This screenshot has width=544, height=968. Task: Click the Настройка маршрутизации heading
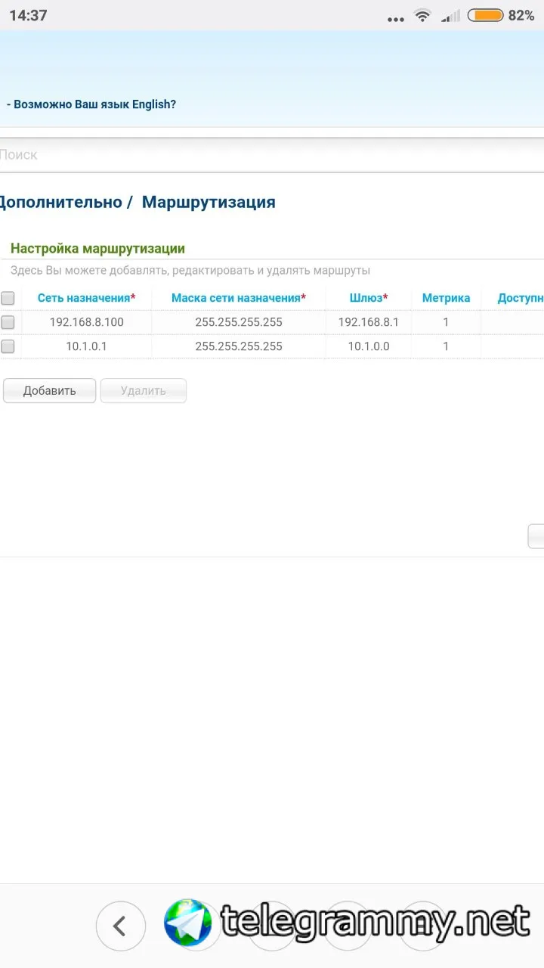[97, 248]
